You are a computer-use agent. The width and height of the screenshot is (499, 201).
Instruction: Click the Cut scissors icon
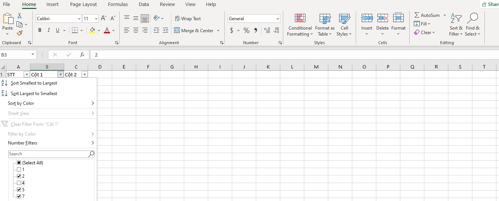click(20, 16)
